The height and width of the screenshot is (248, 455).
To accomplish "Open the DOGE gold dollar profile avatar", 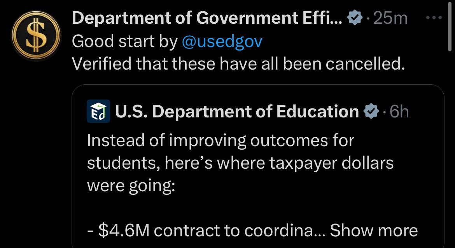I will pyautogui.click(x=35, y=36).
